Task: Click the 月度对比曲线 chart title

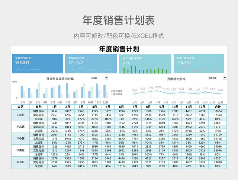Action: (x=176, y=79)
